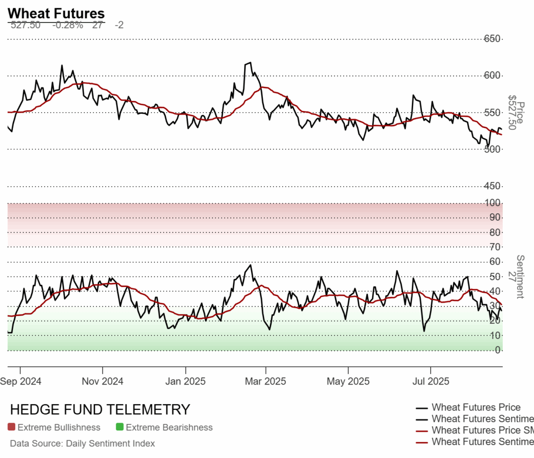Click the 650 price axis label
This screenshot has height=458, width=534.
tap(492, 39)
